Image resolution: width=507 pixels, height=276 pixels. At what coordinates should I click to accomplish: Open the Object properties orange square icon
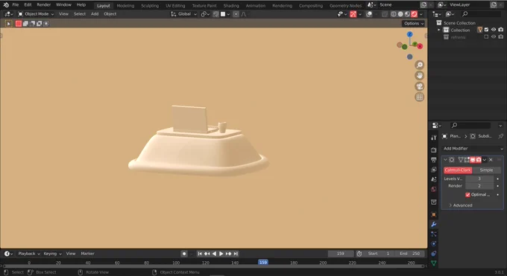434,215
